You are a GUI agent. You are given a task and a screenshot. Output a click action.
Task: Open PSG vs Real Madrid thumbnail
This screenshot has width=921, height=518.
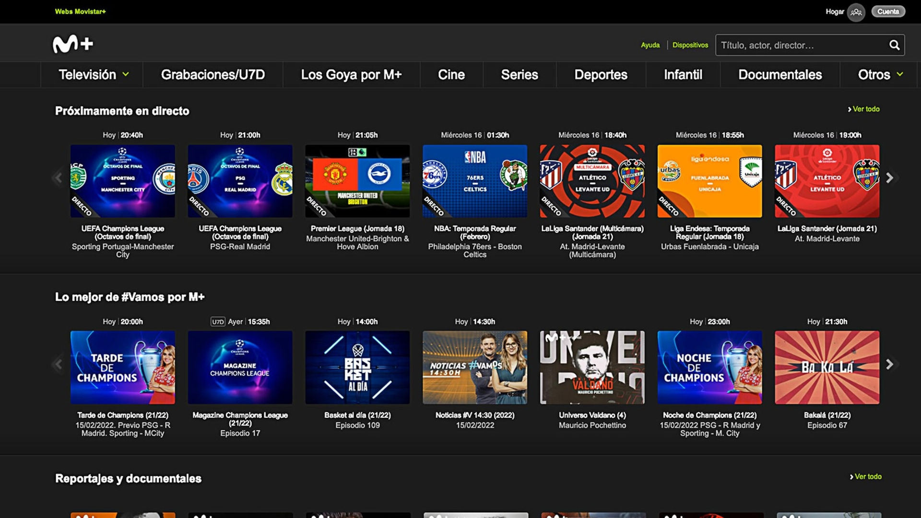coord(240,181)
